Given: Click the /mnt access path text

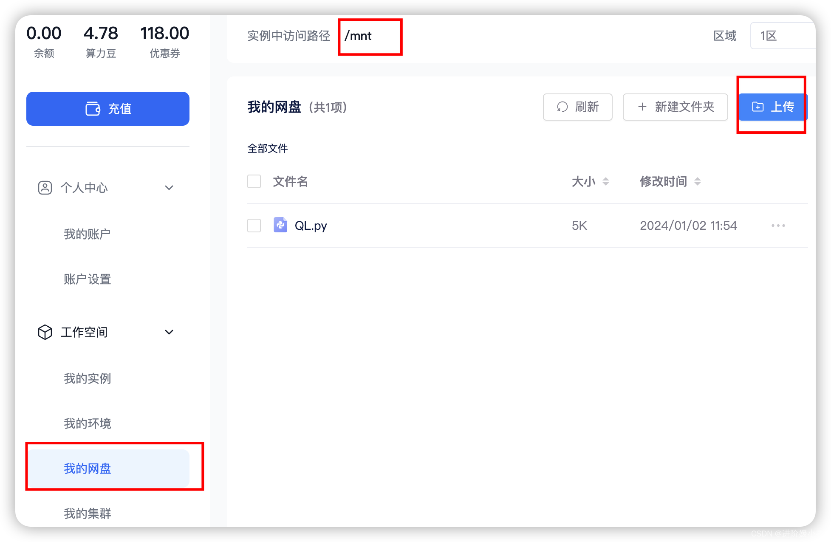Looking at the screenshot, I should (358, 36).
